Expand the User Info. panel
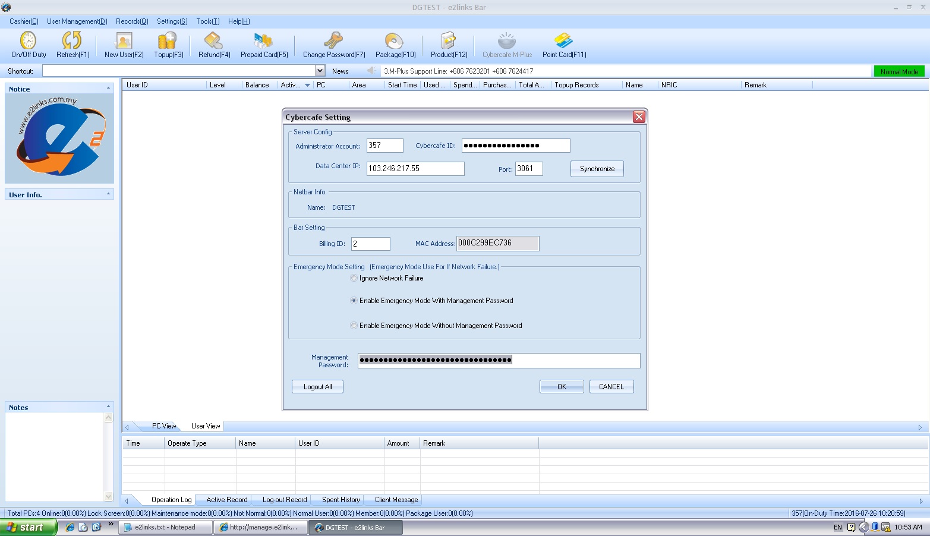Screen dimensions: 930x536 click(x=108, y=194)
